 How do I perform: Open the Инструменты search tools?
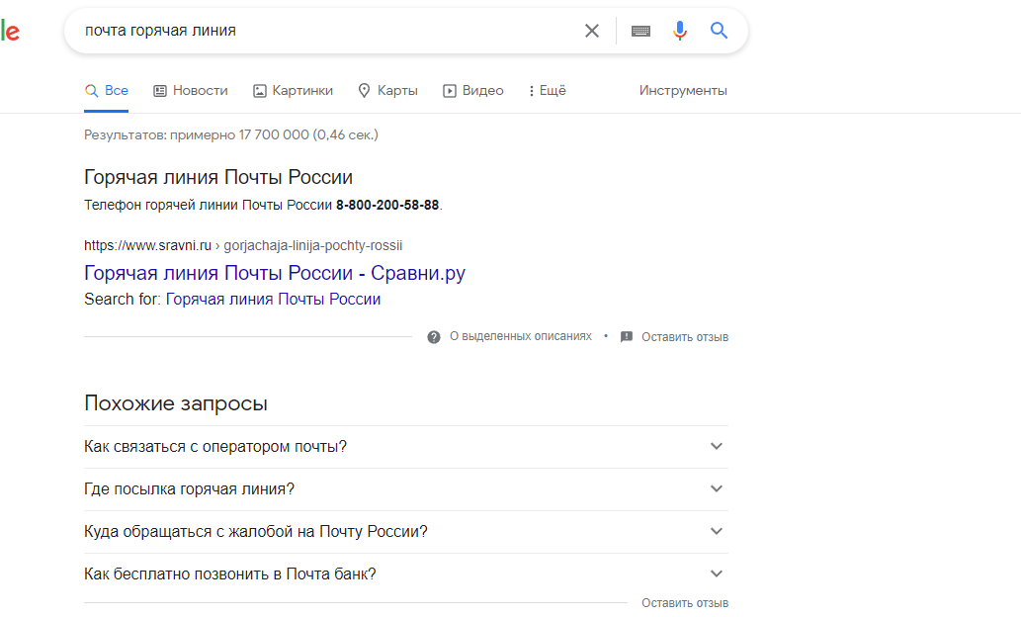coord(683,91)
